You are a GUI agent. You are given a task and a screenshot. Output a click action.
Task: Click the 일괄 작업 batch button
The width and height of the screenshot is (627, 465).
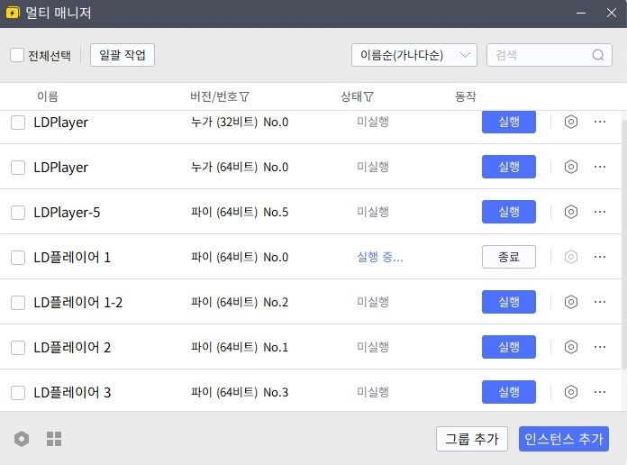123,55
